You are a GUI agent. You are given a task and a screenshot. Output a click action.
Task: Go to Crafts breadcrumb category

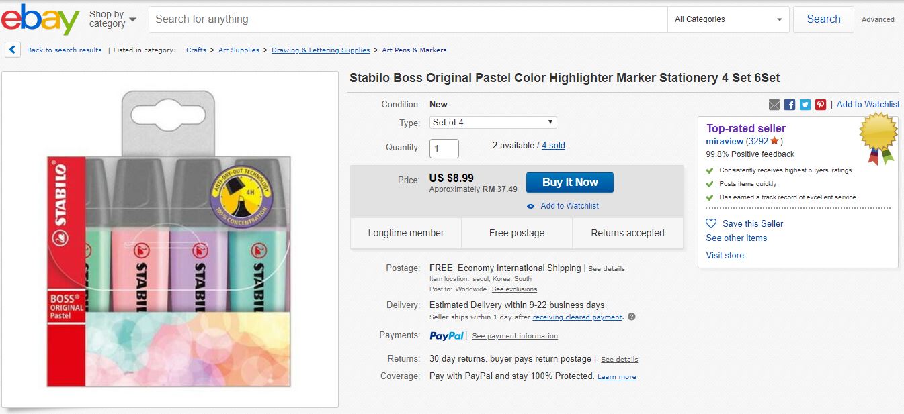(x=196, y=50)
